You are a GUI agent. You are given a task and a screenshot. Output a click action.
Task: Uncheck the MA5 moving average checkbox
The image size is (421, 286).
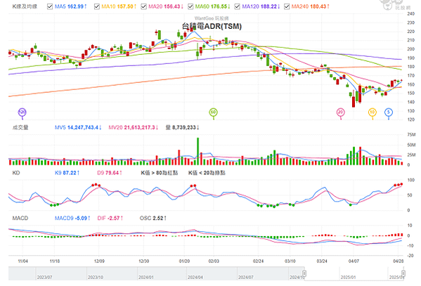(50, 6)
